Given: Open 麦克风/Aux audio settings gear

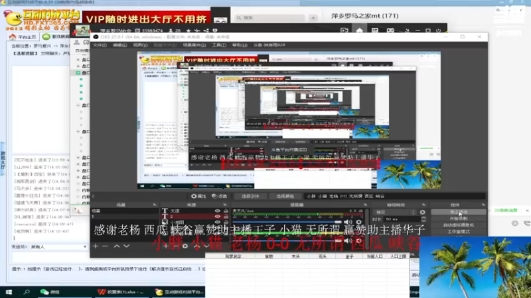Looking at the screenshot, I should click(x=358, y=222).
